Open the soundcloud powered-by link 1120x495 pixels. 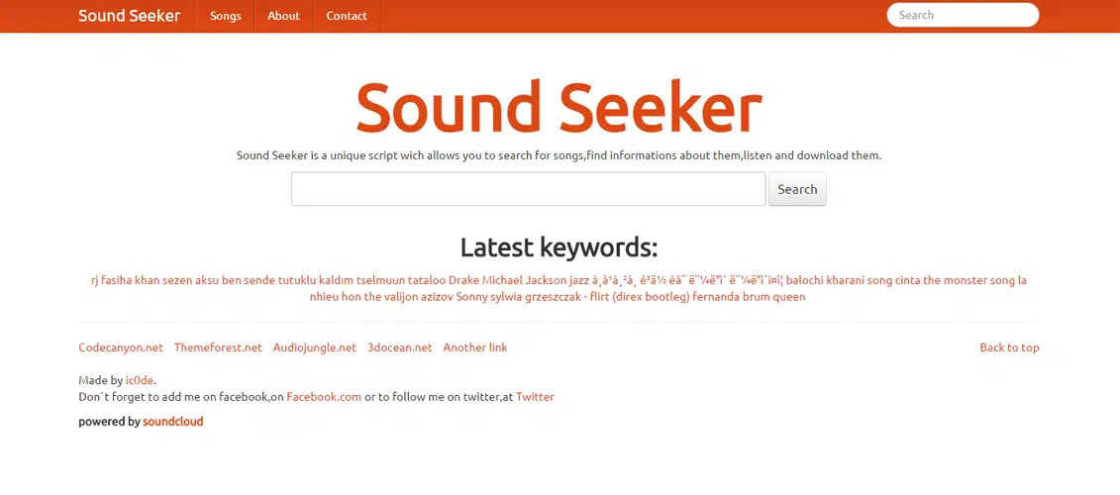(x=172, y=422)
